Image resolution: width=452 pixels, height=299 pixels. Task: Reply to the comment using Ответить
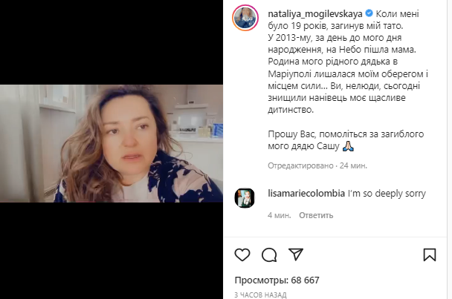coord(316,215)
